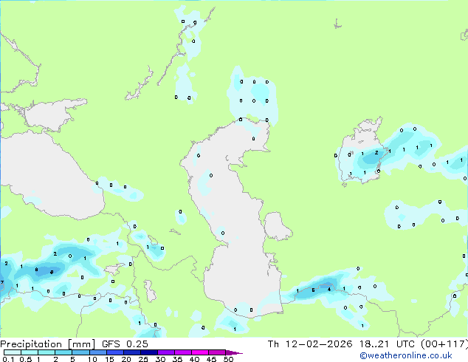The image size is (468, 362).
Task: Pick the 10–15 mm blue legend swatch
Action: [x=97, y=352]
